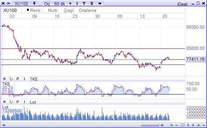Click the last plus icon in the bottom bar

(199, 125)
